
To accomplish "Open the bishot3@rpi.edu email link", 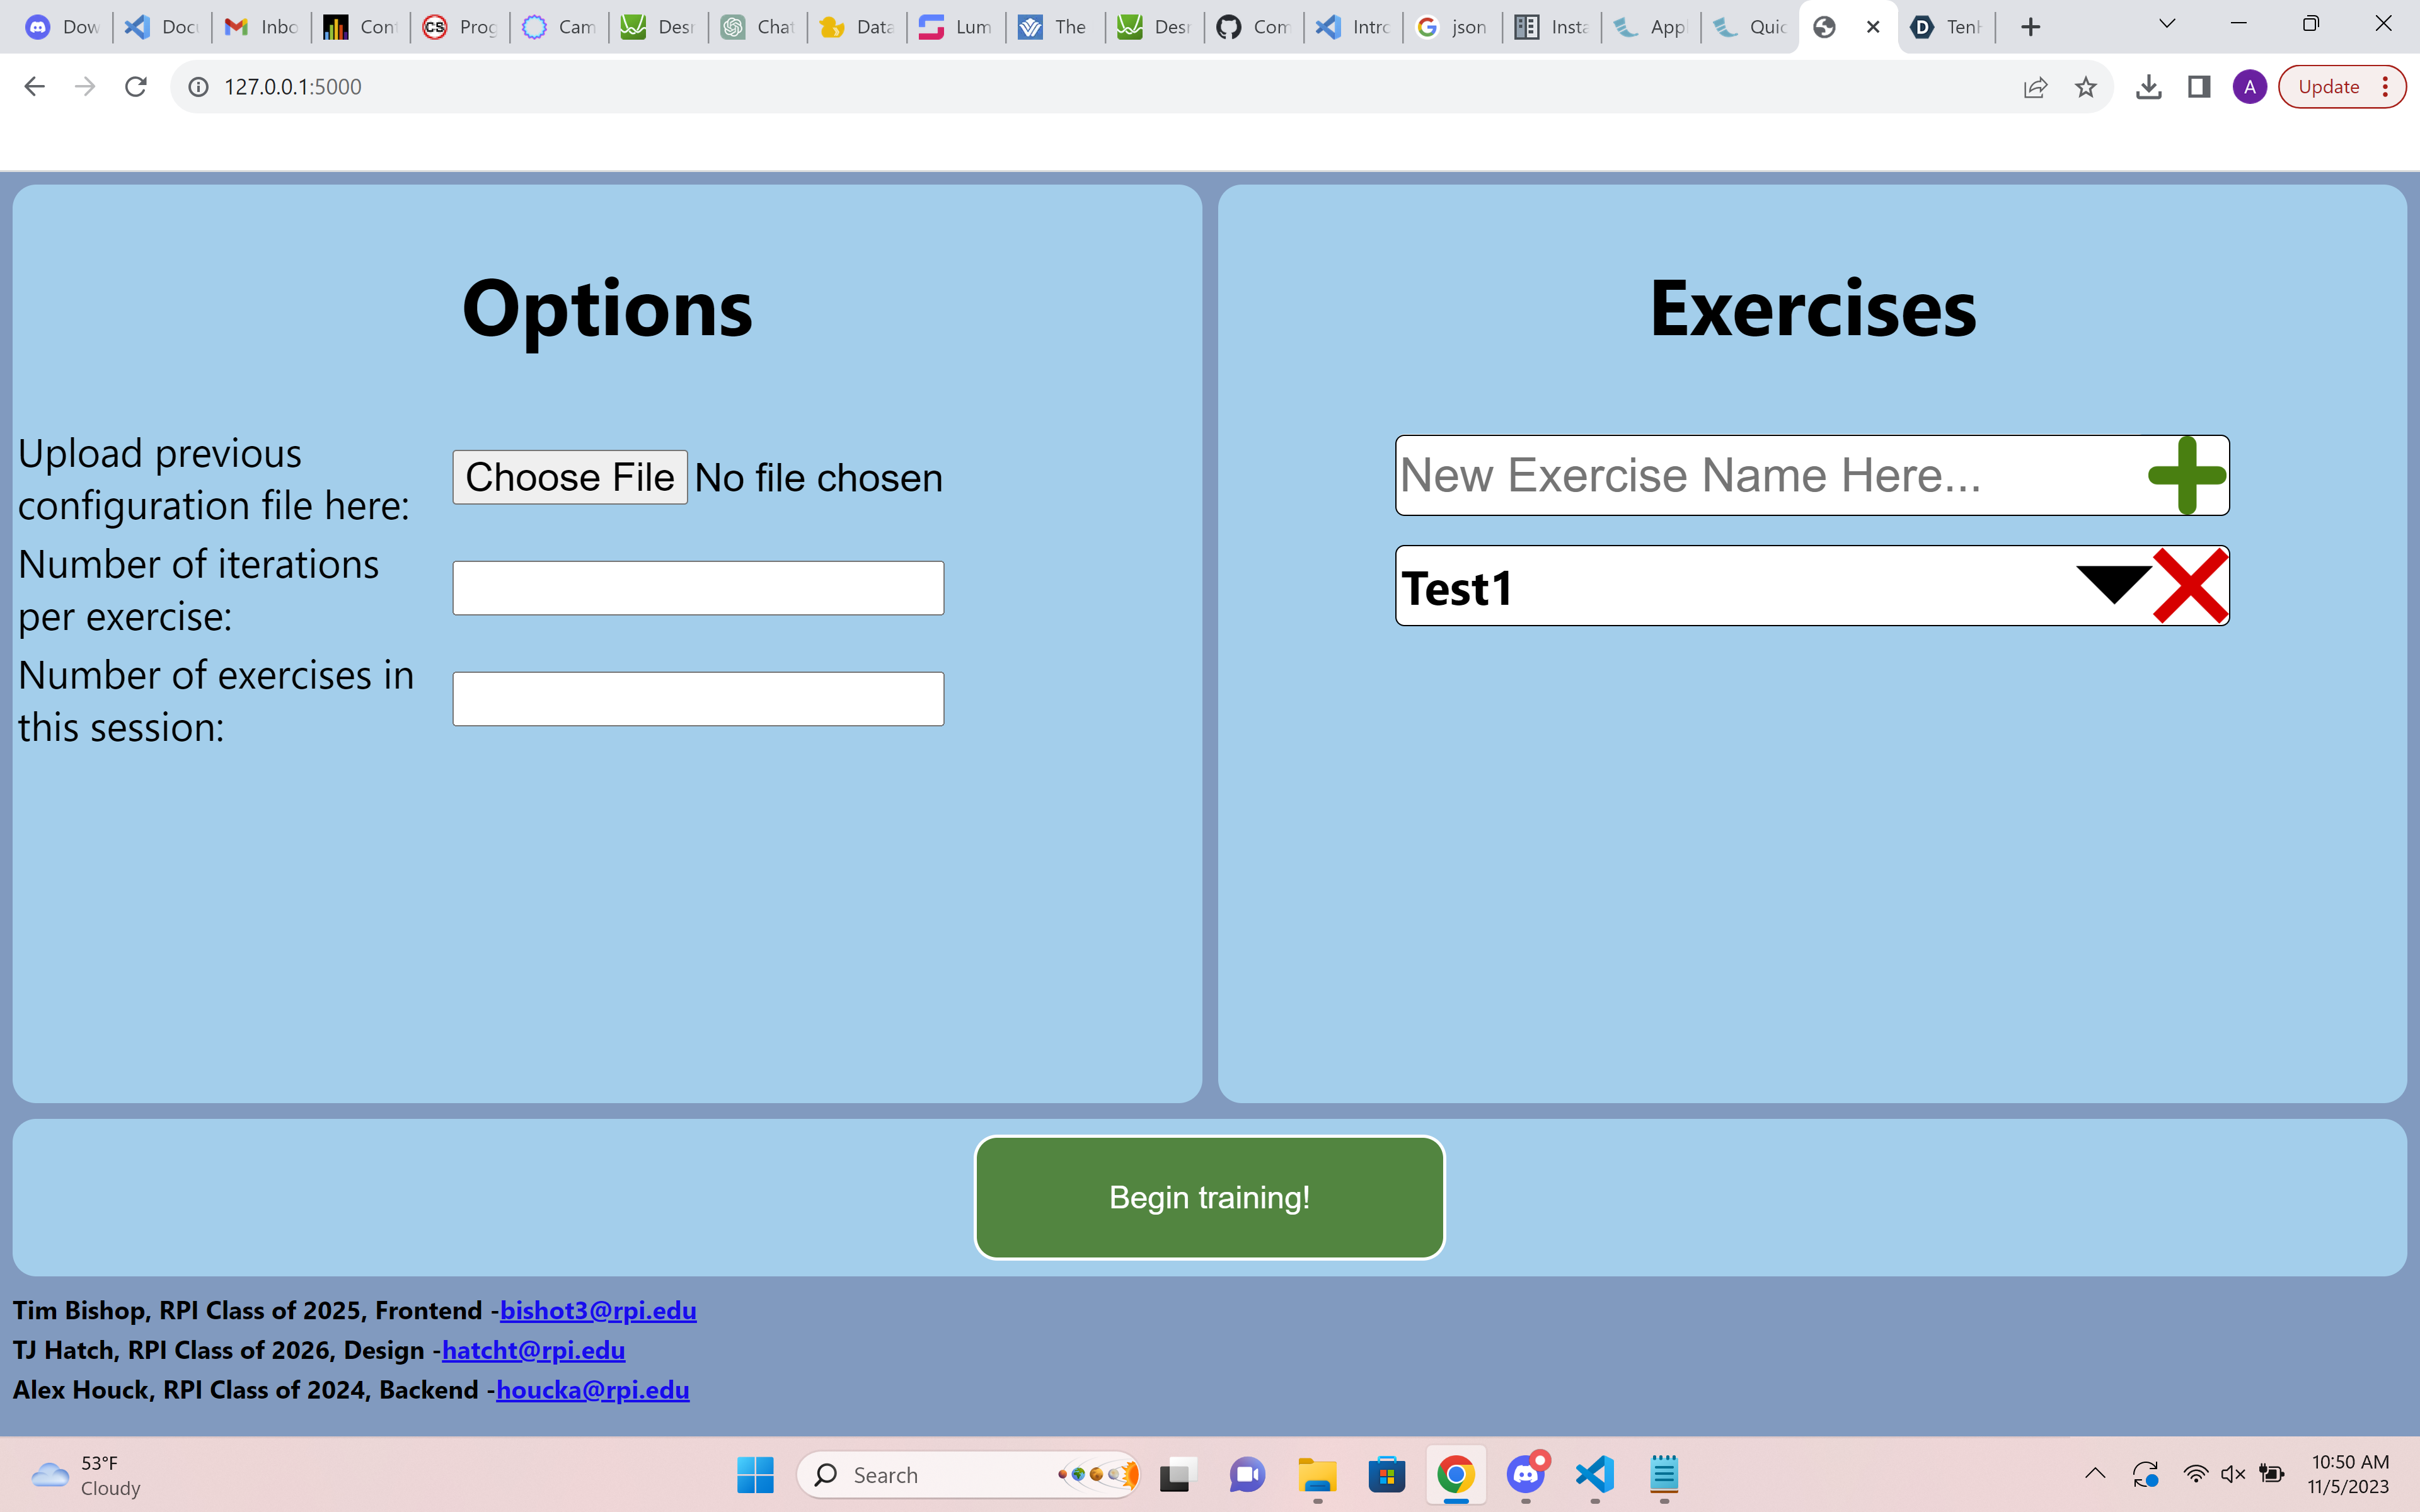I will pyautogui.click(x=598, y=1310).
